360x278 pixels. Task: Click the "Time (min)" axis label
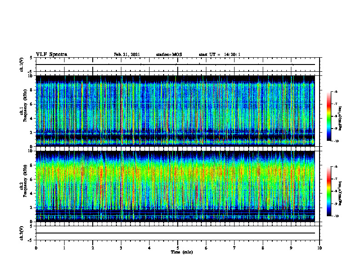click(x=182, y=252)
